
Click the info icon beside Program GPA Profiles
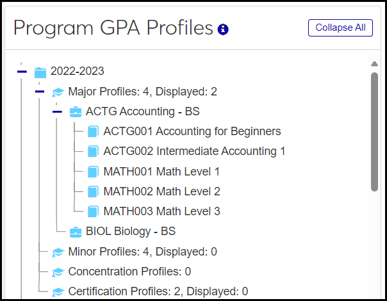point(223,29)
